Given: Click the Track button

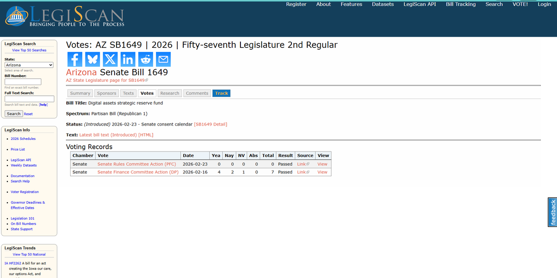Looking at the screenshot, I should pyautogui.click(x=221, y=93).
